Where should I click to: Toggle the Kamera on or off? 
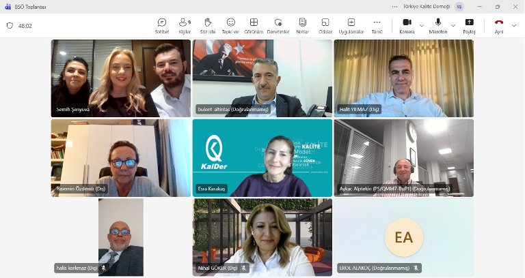pyautogui.click(x=406, y=26)
